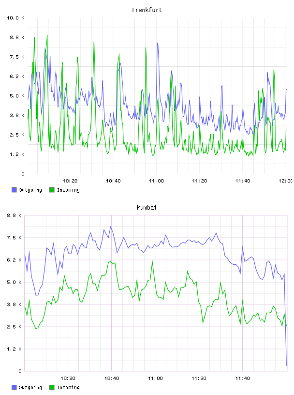This screenshot has height=395, width=294.
Task: Click the 10:40 time label in Frankfurt
Action: click(113, 181)
